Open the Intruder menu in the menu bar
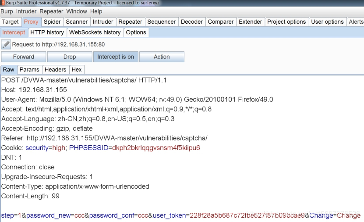 click(26, 11)
